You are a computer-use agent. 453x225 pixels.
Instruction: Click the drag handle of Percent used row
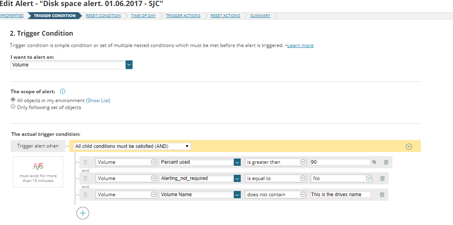pyautogui.click(x=85, y=162)
